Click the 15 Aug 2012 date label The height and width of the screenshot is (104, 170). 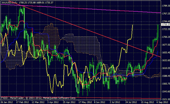point(147,102)
